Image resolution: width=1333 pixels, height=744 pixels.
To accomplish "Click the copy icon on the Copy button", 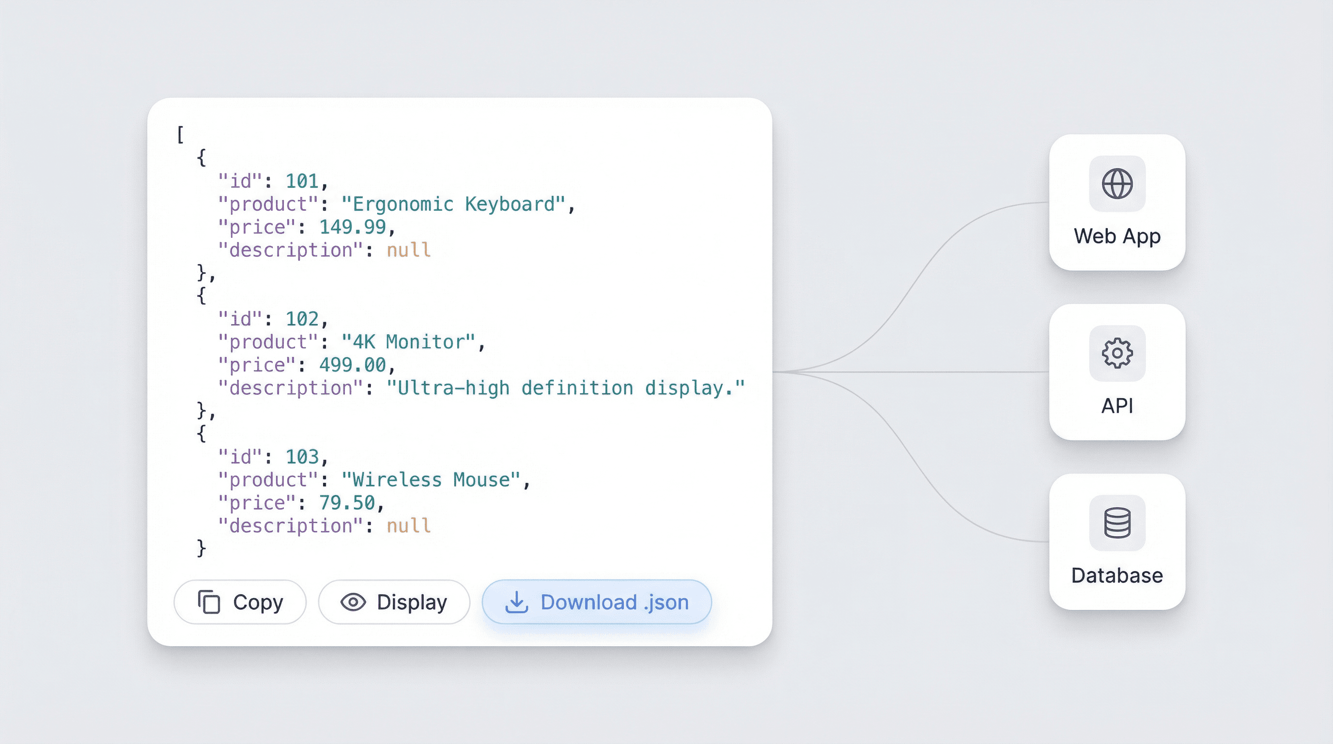I will [210, 602].
